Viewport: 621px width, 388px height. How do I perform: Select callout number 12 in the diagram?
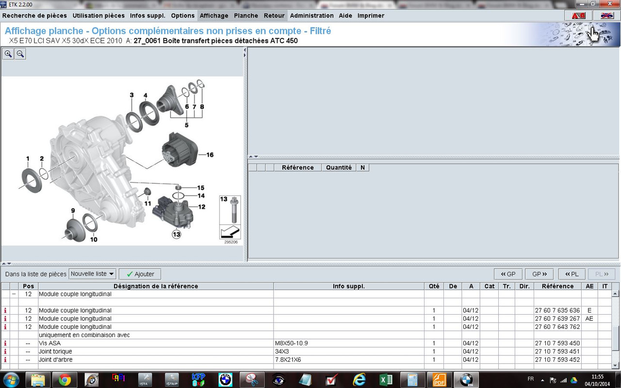pos(201,207)
